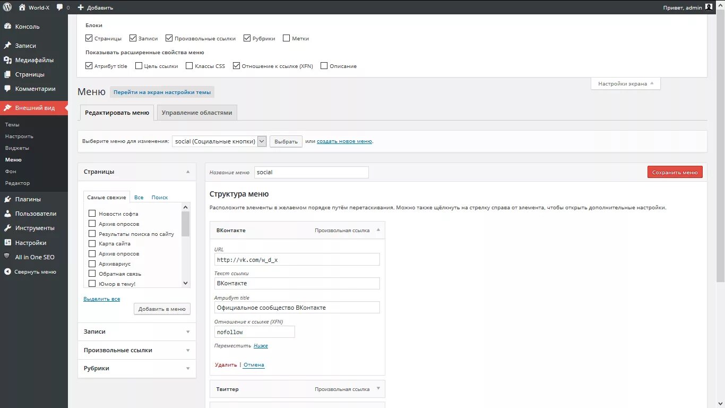The image size is (725, 408).
Task: Open the Виджеты submenu item
Action: [x=17, y=148]
